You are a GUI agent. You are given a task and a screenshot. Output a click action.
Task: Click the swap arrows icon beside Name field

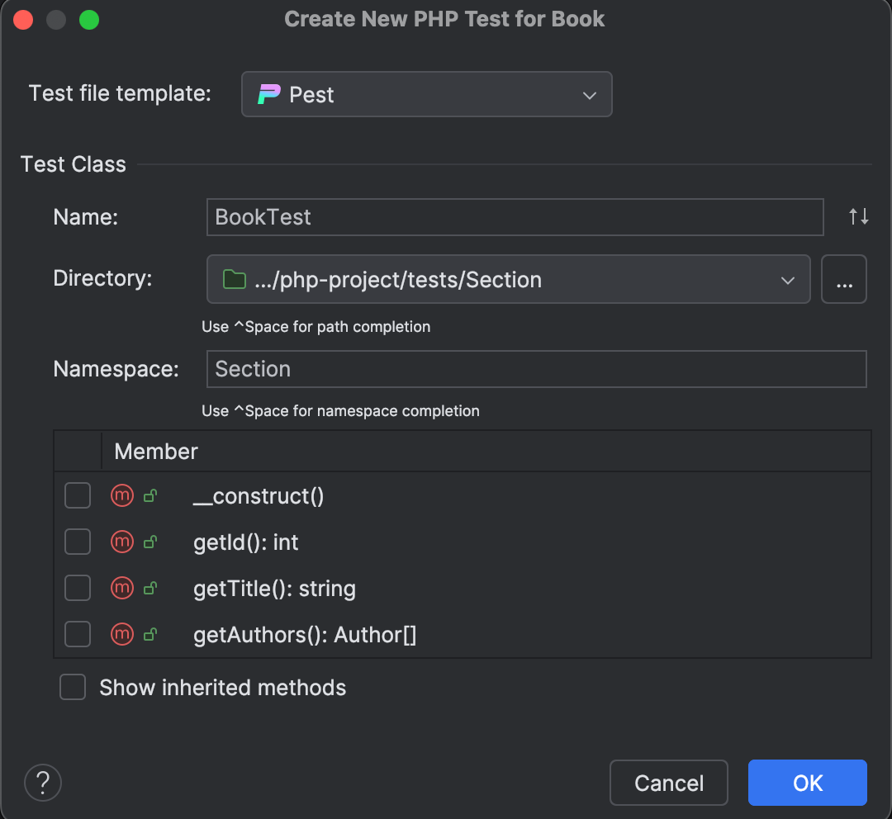(x=859, y=217)
